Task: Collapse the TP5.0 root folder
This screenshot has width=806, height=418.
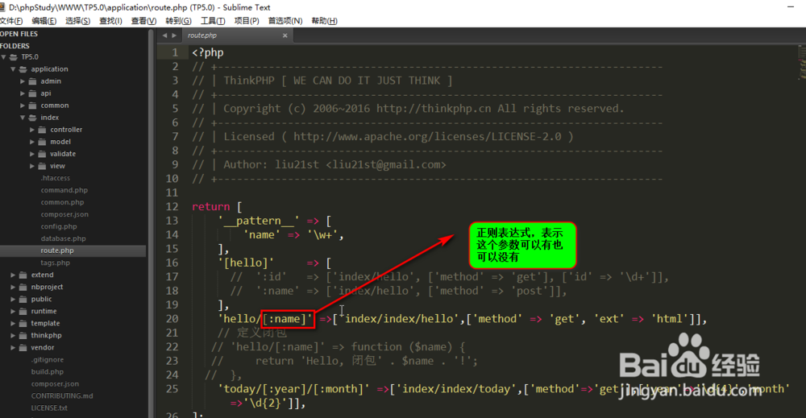Action: click(x=3, y=57)
